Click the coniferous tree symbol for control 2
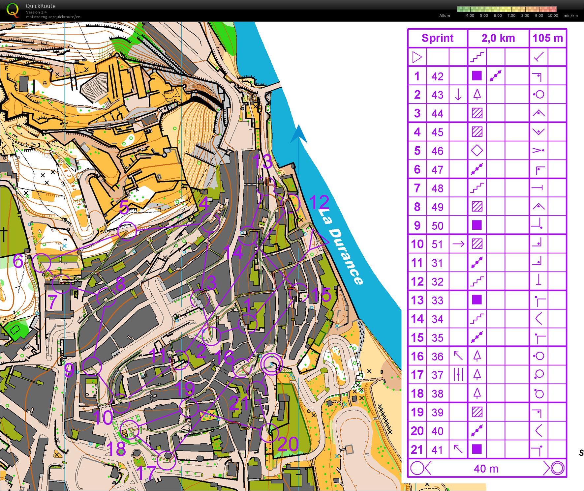584x491 pixels. (476, 95)
